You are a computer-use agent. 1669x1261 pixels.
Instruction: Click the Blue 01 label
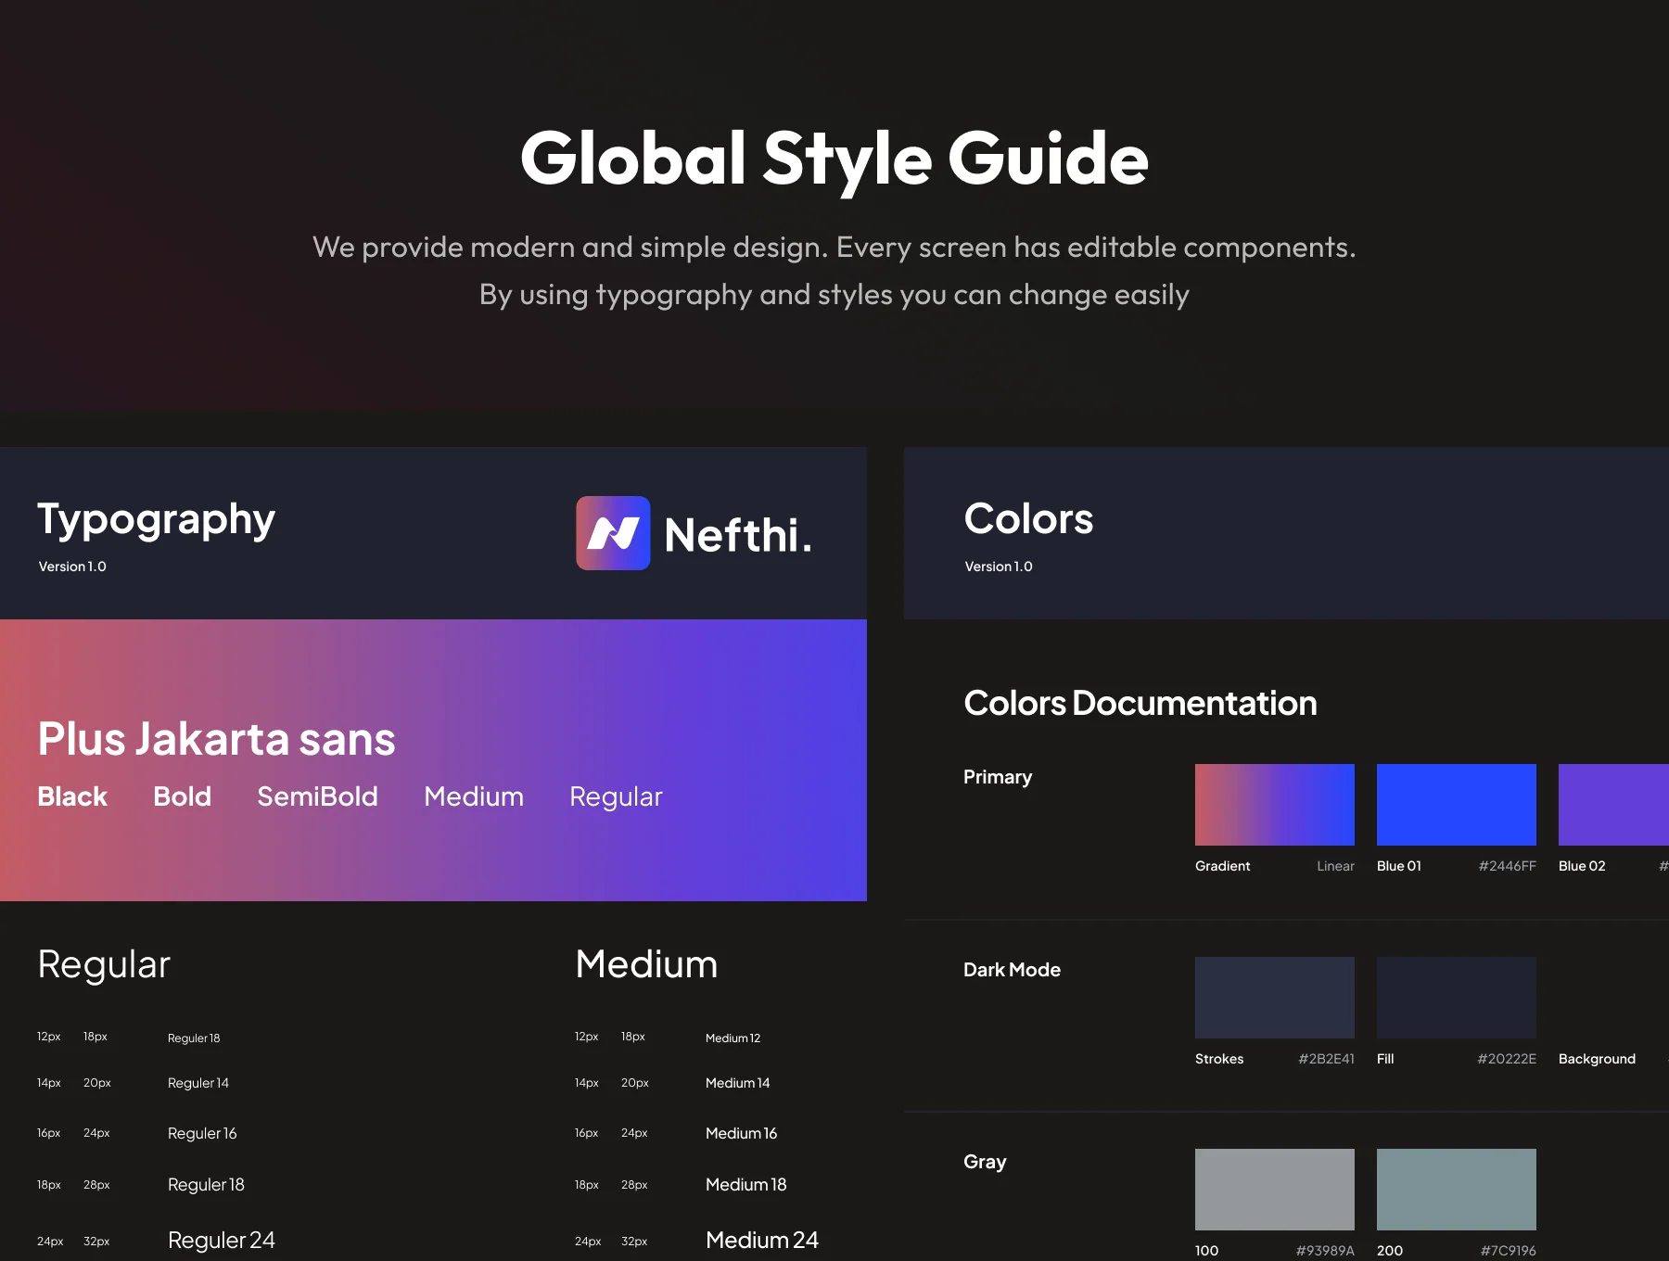click(1399, 866)
